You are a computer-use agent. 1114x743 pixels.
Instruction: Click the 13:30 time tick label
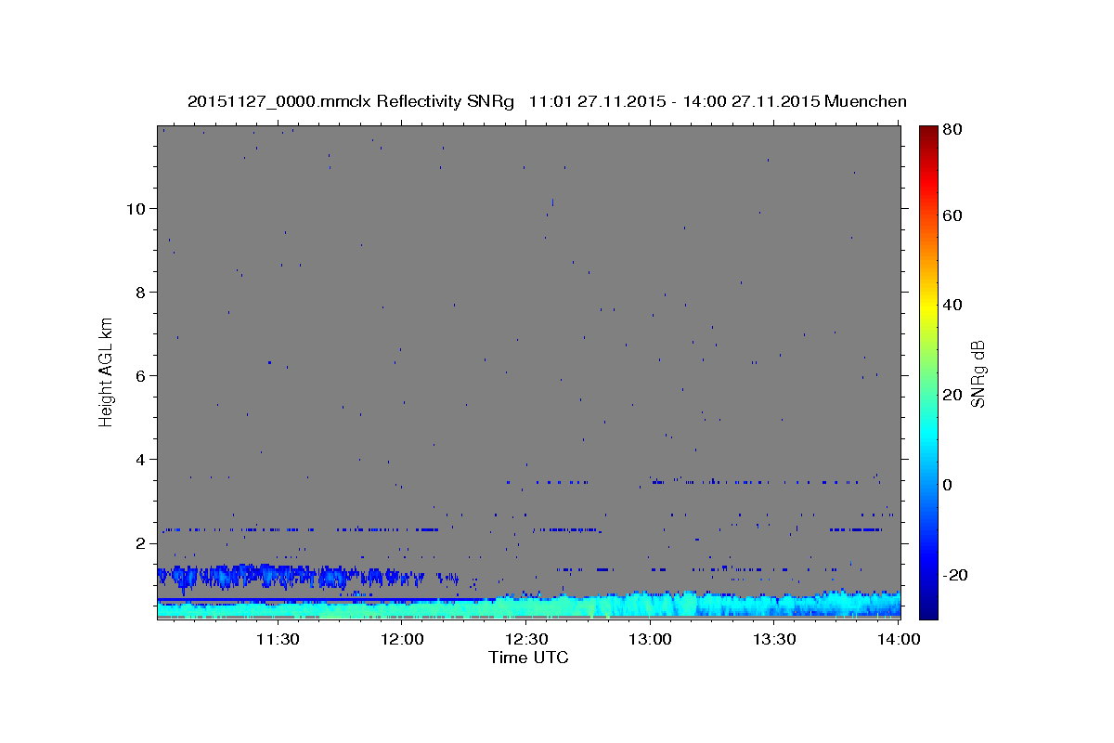774,639
